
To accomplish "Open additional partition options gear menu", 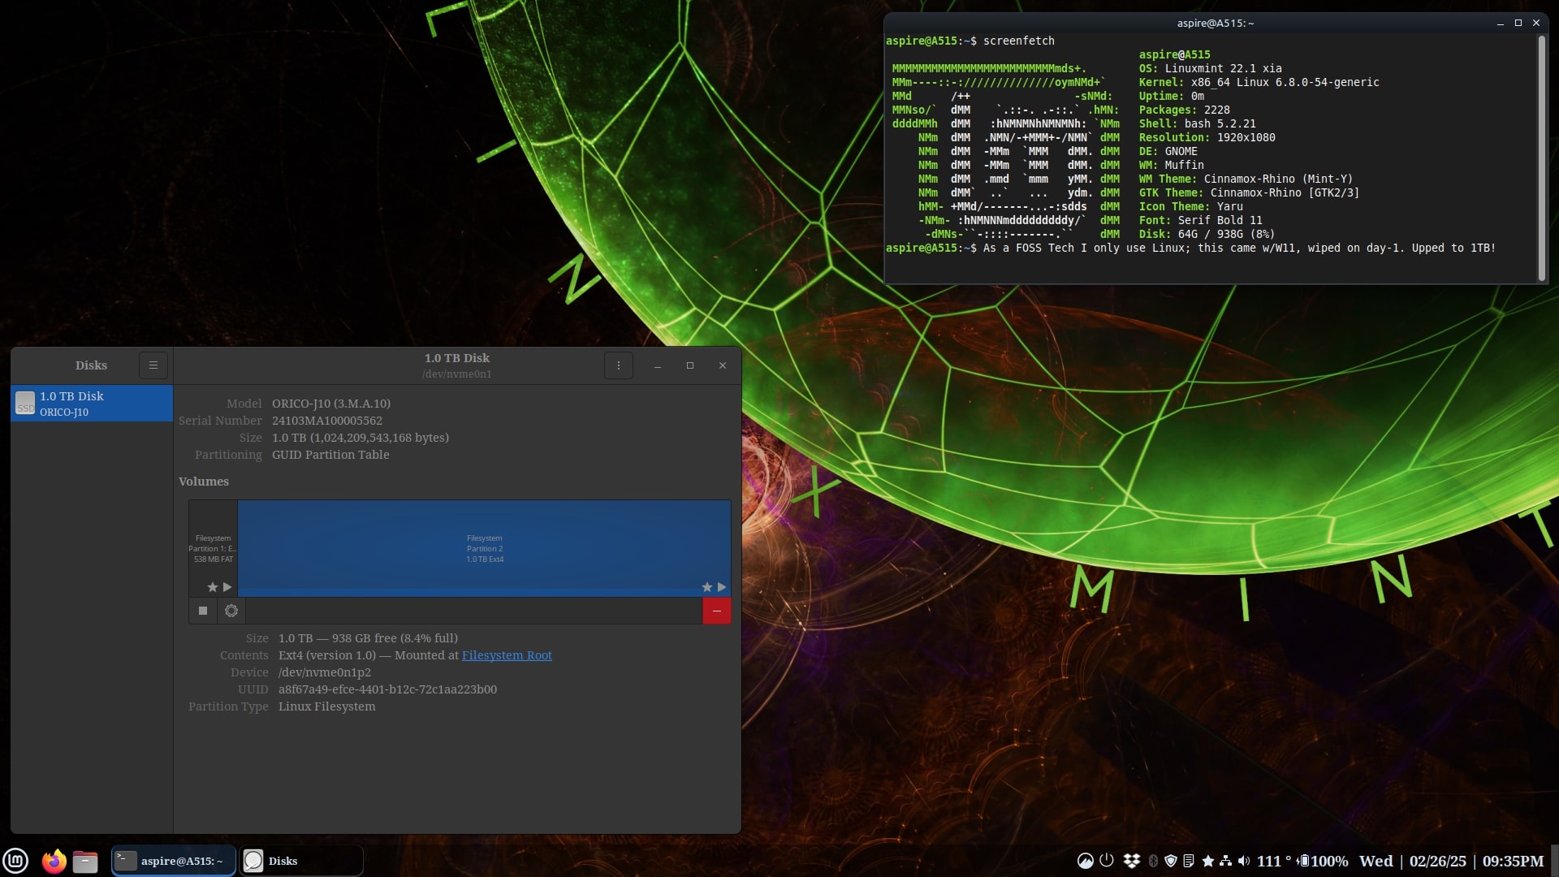I will coord(231,611).
